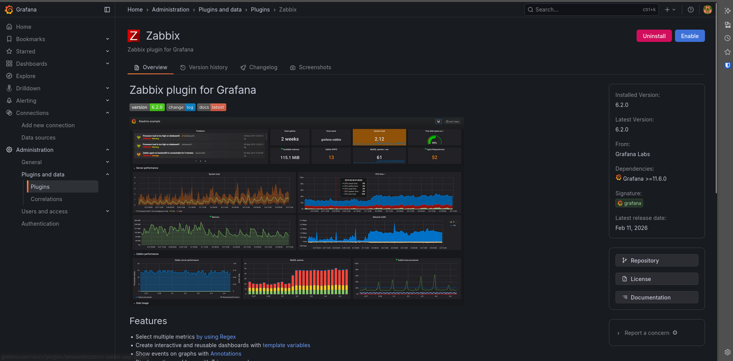Viewport: 733px width, 361px height.
Task: Collapse the Administration section chevron
Action: coord(108,150)
